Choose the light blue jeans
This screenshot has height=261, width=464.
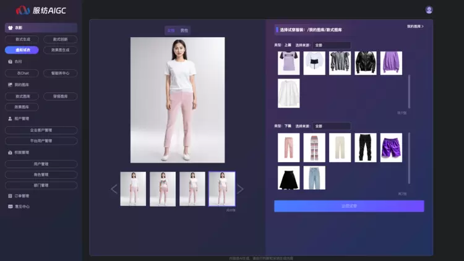[314, 178]
